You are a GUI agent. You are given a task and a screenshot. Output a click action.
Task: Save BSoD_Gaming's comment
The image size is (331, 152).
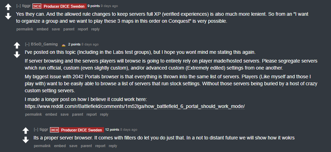click(x=64, y=114)
